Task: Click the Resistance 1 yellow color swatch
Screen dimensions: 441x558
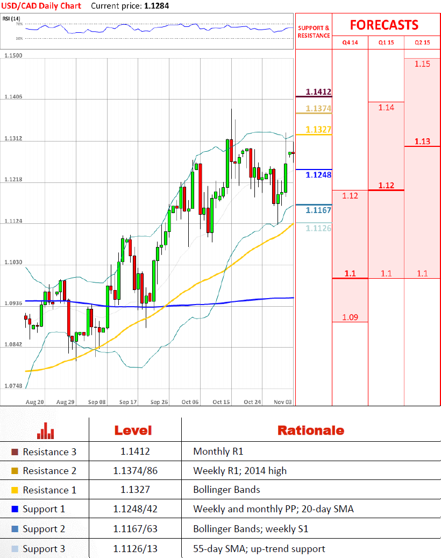Action: [x=15, y=490]
